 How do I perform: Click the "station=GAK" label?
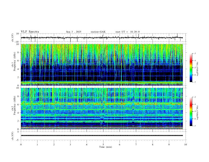[x=98, y=32]
